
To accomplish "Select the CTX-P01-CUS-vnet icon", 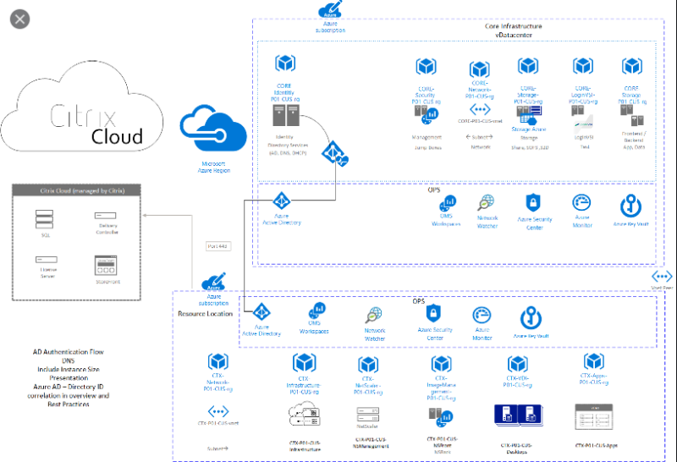I will 218,411.
